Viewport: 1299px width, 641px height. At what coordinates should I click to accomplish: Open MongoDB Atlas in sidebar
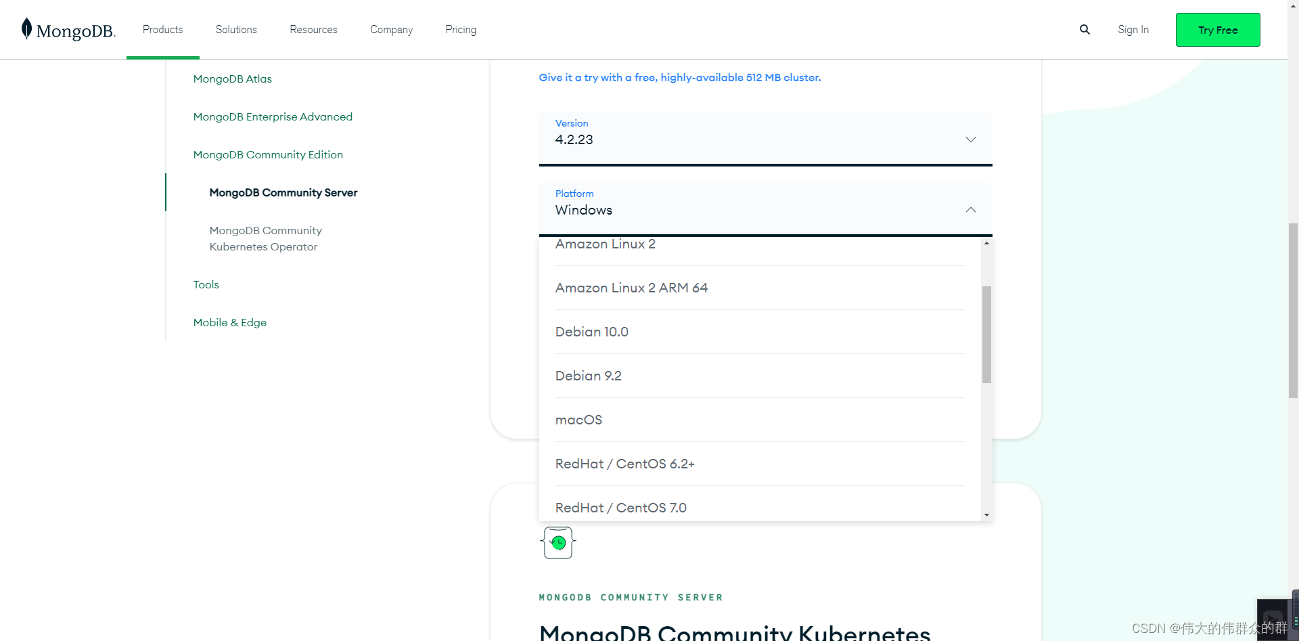232,79
